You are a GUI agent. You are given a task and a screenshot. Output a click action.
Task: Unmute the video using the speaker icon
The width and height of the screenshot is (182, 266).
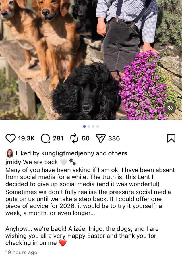(x=170, y=108)
